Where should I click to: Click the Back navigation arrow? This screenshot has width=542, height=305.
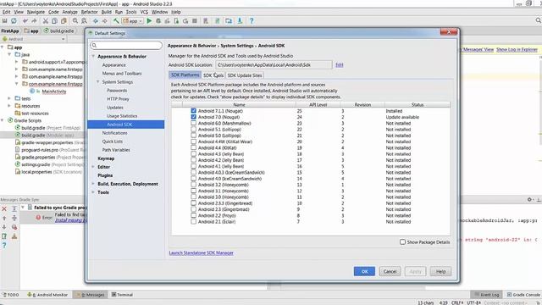pyautogui.click(x=96, y=21)
